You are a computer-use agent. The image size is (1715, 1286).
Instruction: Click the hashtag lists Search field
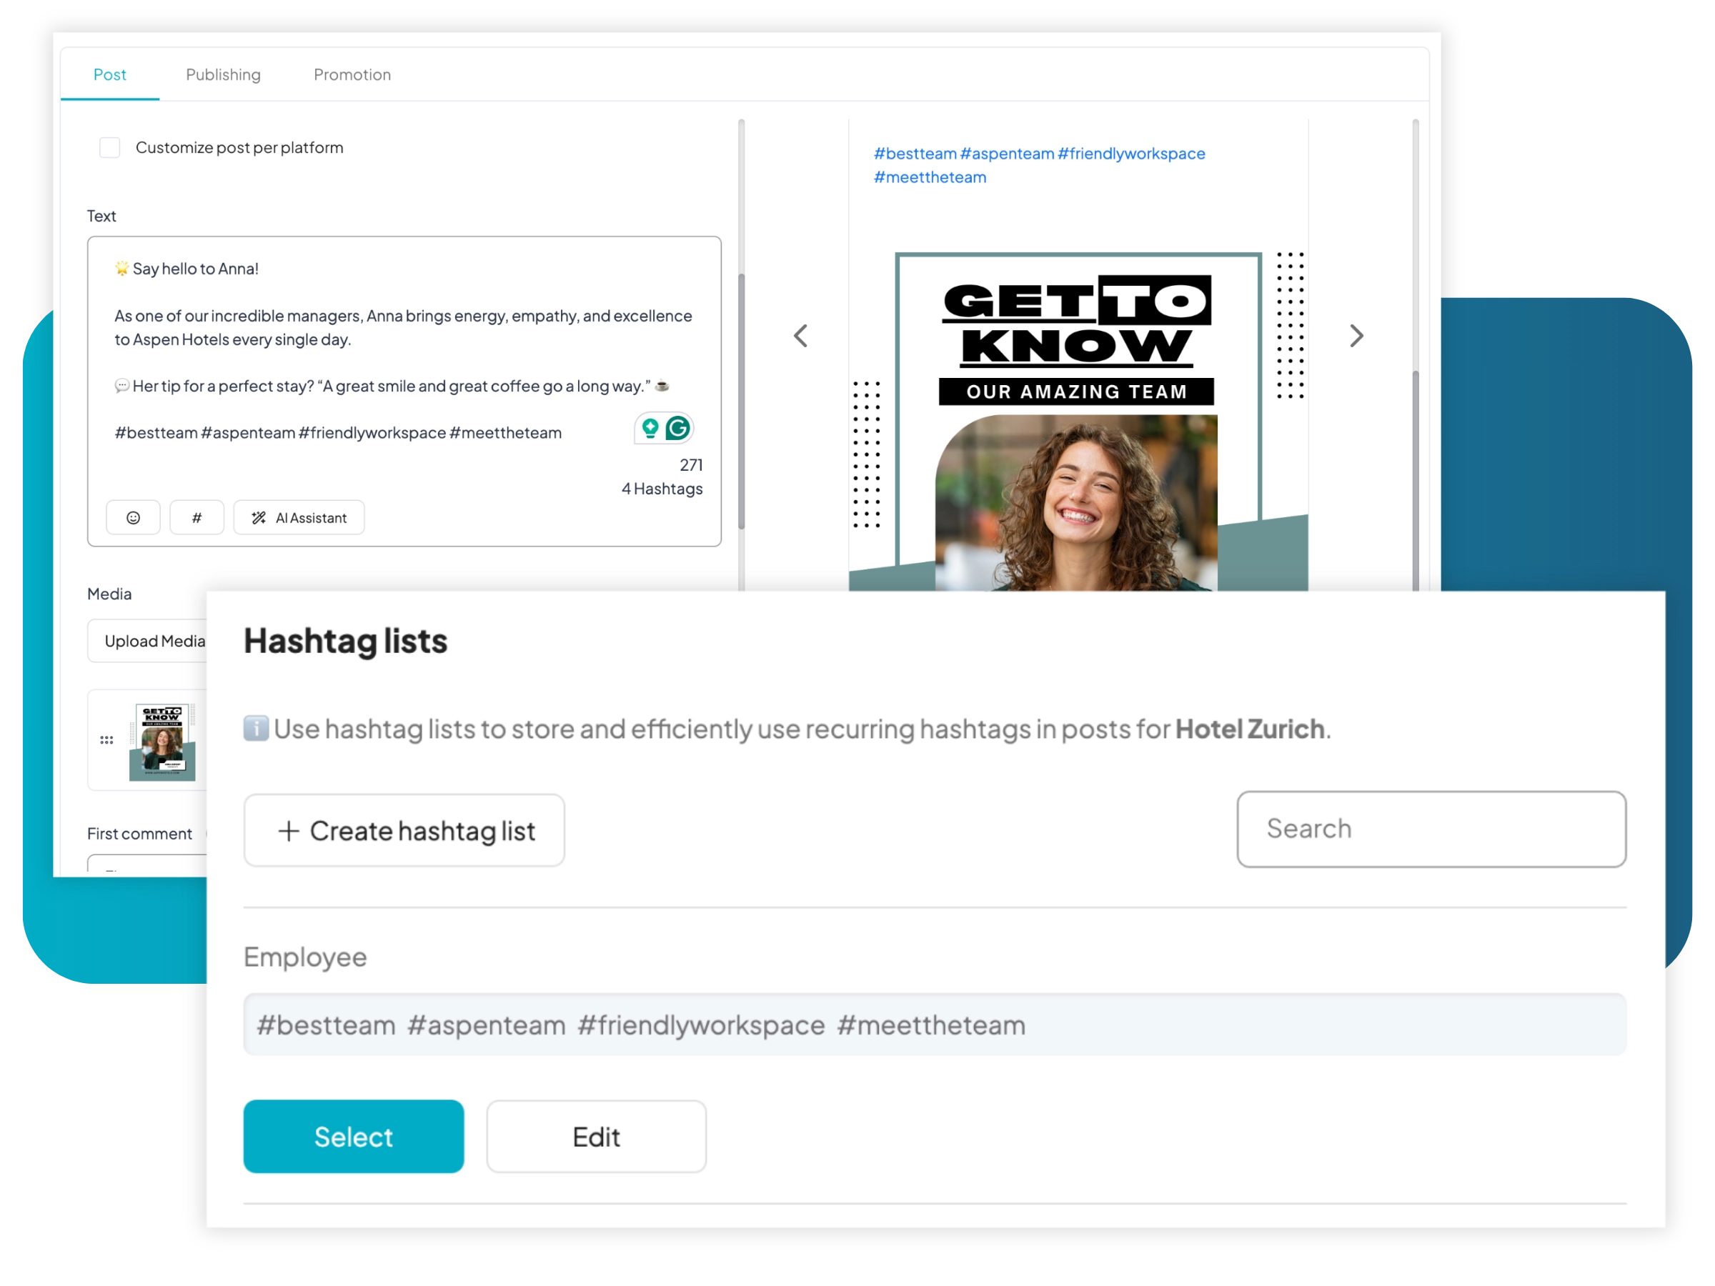coord(1431,829)
